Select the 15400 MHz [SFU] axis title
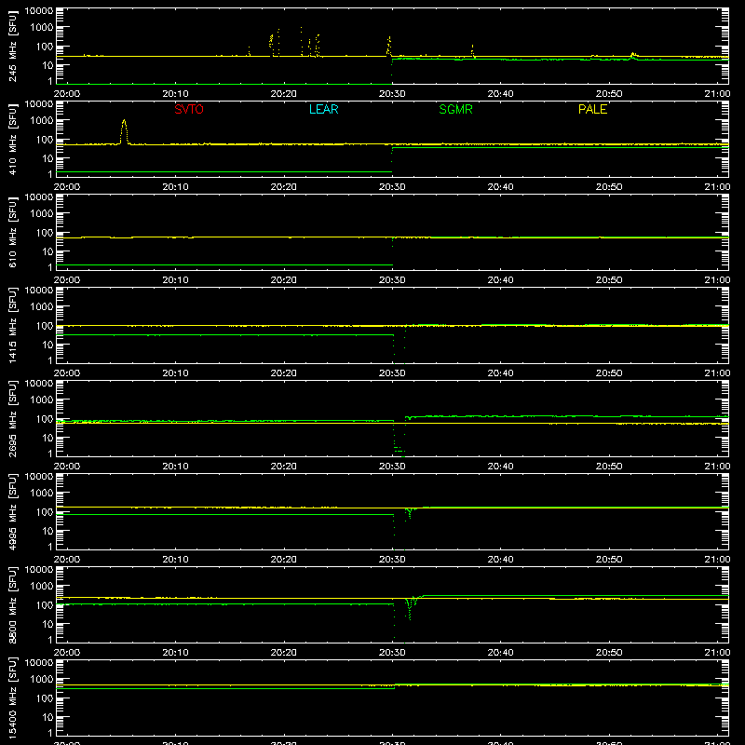The image size is (745, 745). pyautogui.click(x=12, y=698)
